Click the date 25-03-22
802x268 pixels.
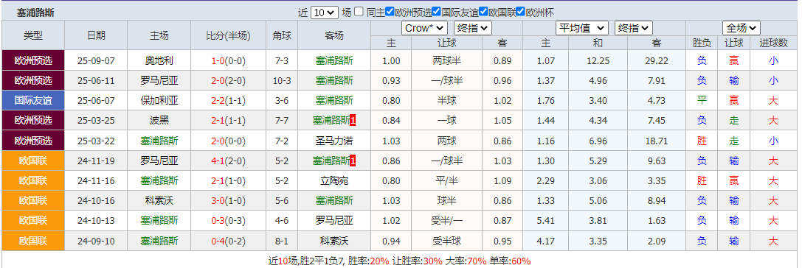click(96, 141)
